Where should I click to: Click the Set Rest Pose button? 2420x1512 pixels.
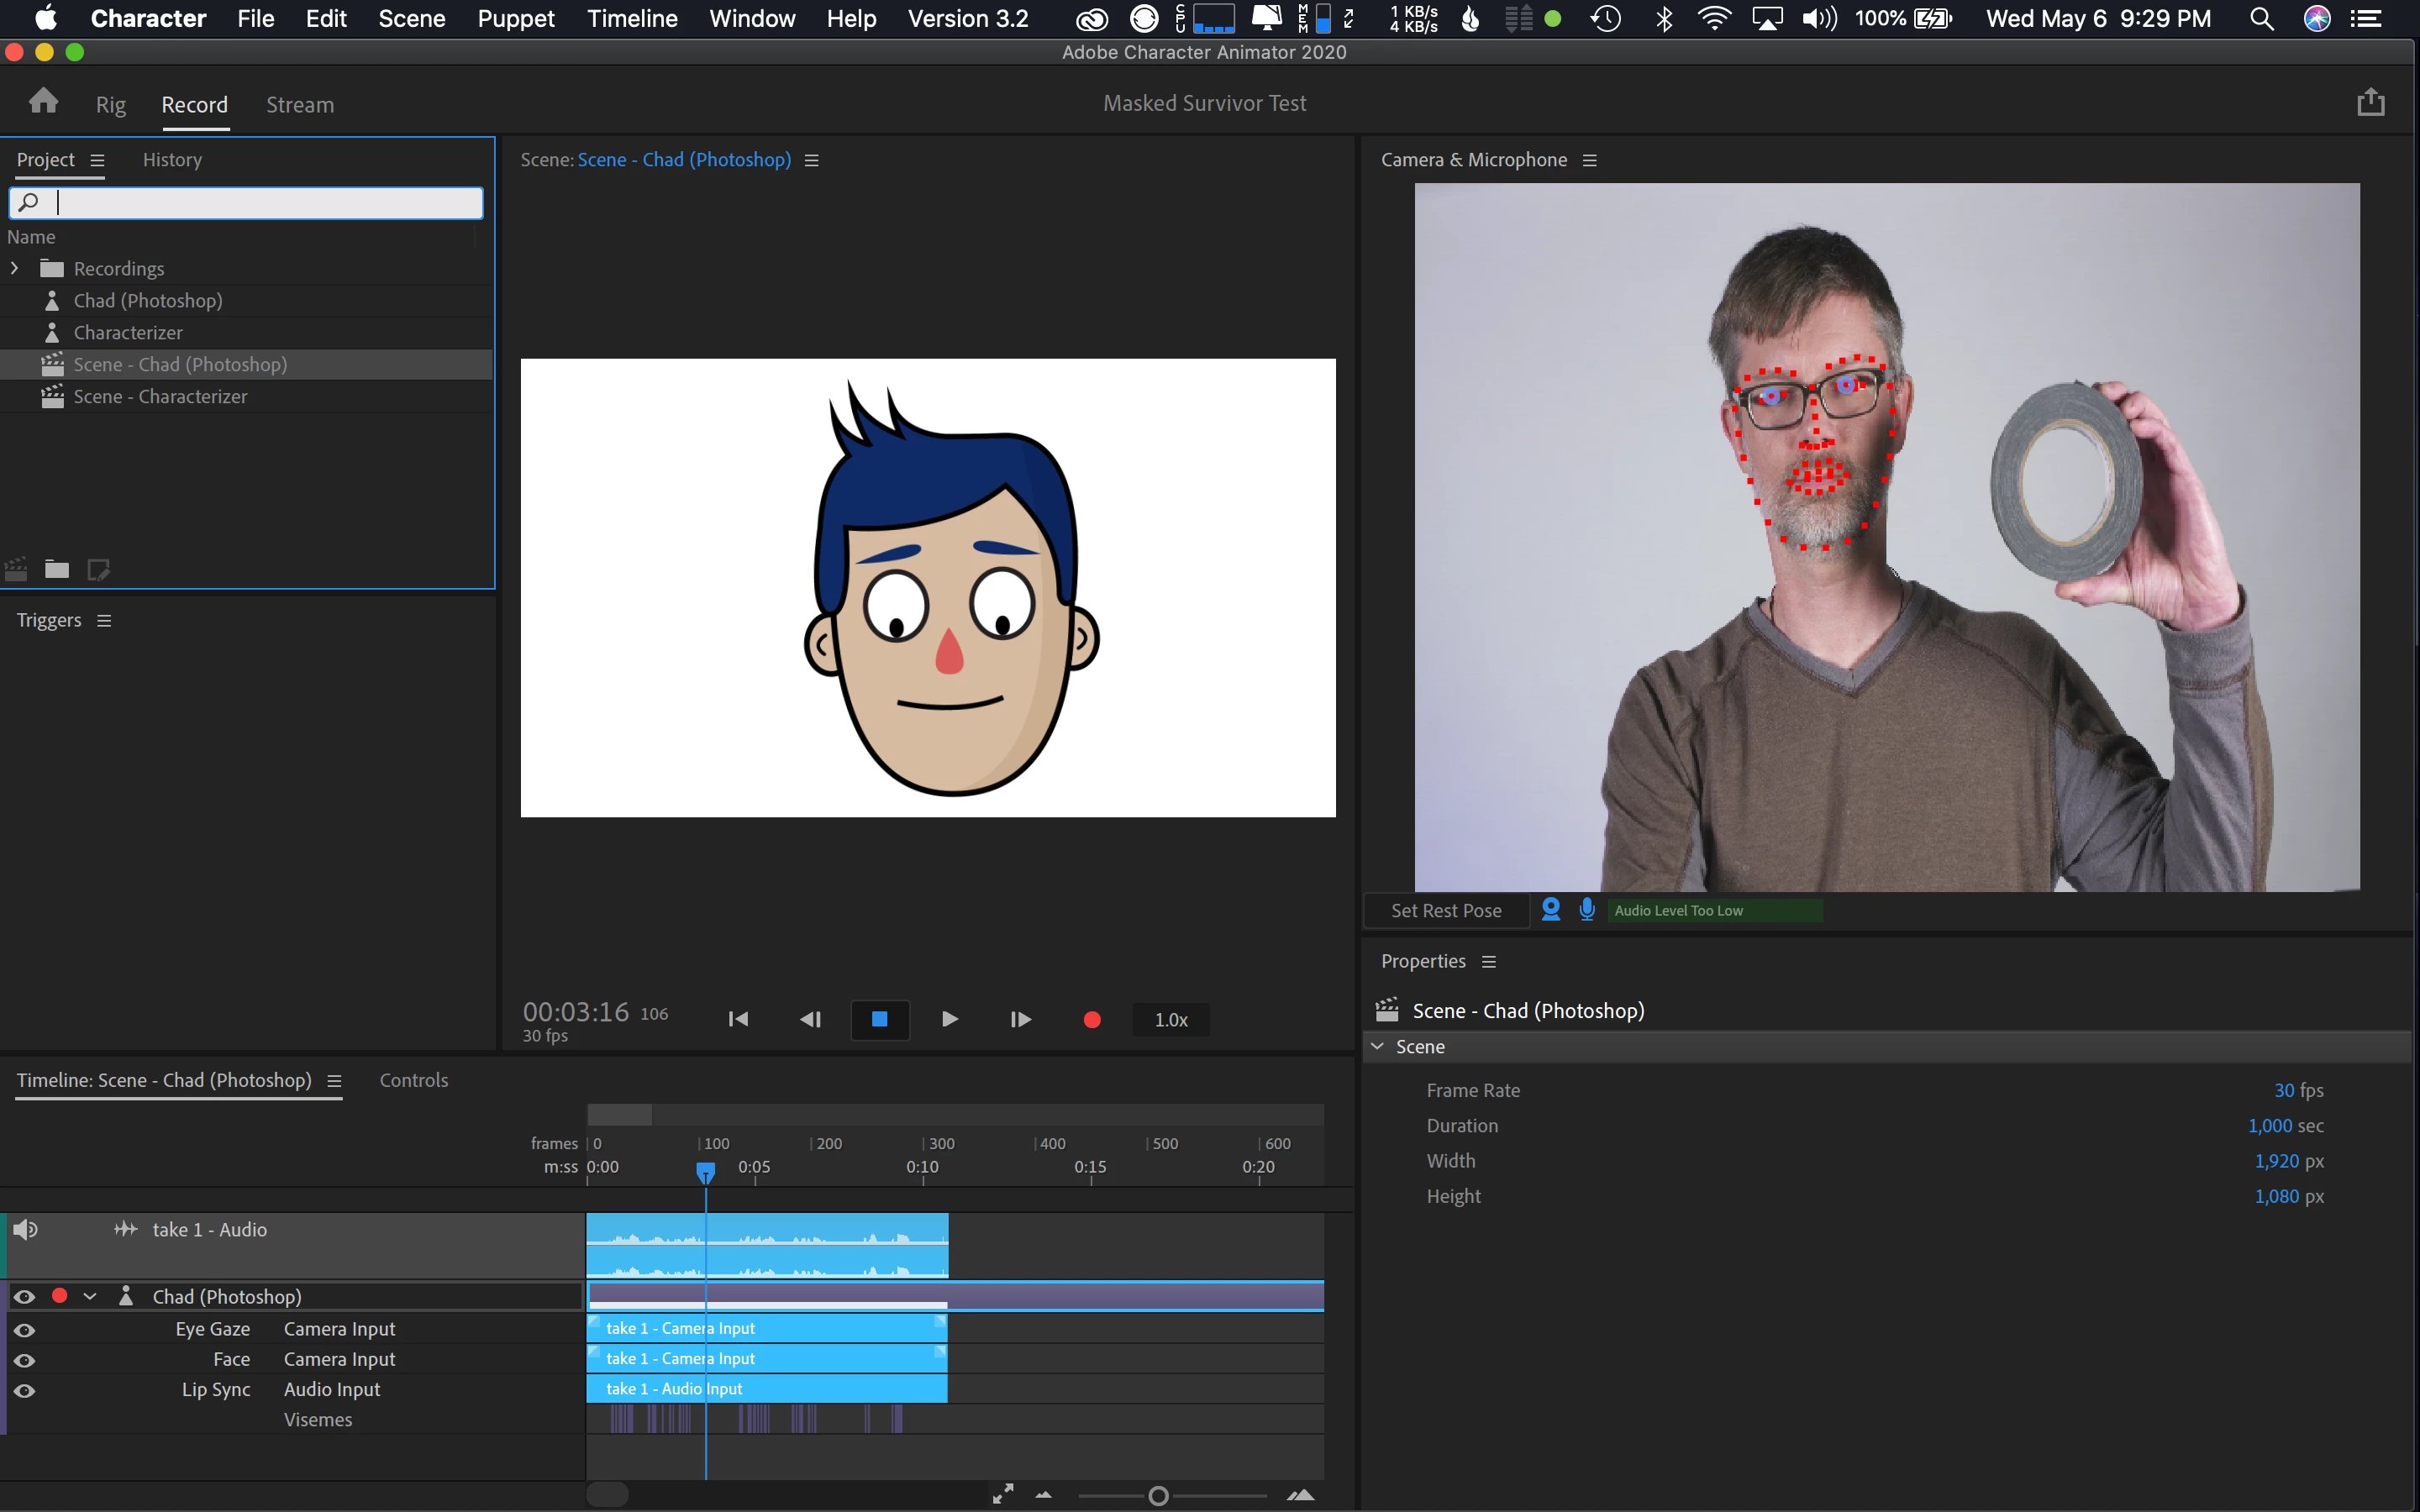1445,911
